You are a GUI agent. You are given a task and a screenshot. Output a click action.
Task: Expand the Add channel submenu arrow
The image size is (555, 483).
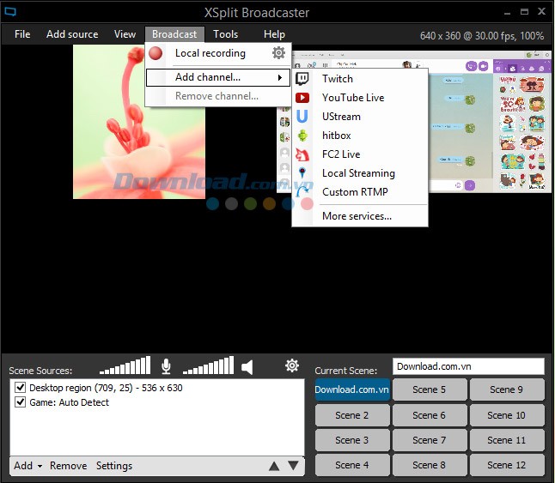pos(280,77)
